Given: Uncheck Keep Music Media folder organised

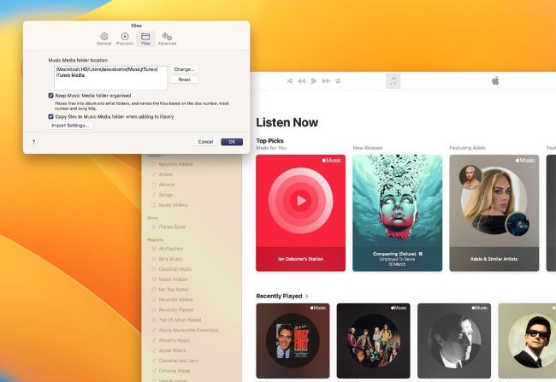Looking at the screenshot, I should coord(50,96).
